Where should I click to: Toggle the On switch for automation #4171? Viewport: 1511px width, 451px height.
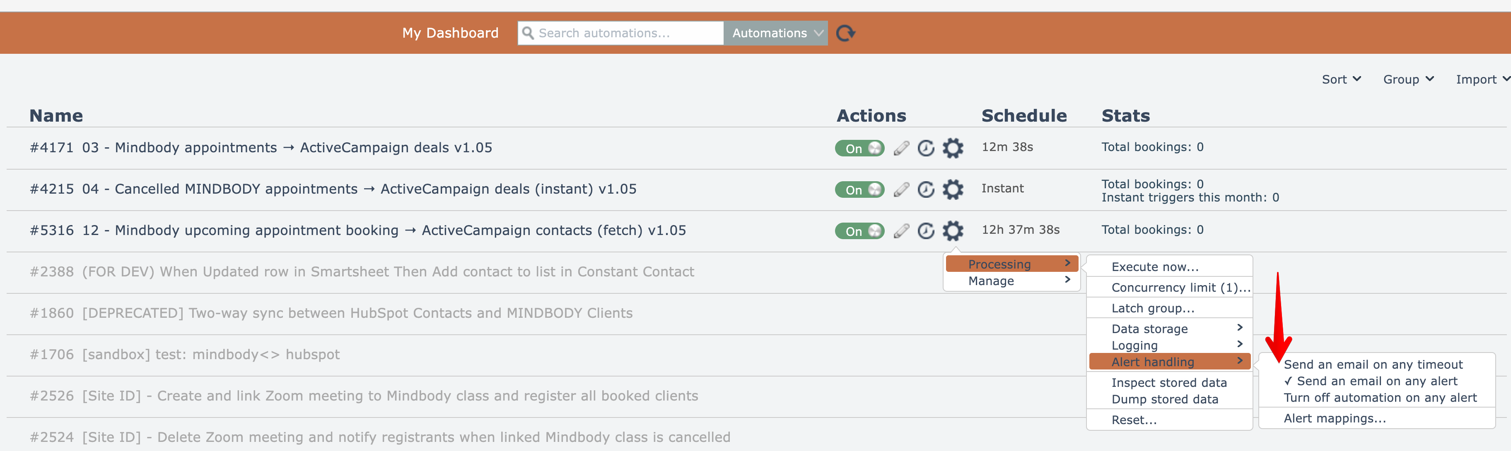coord(859,148)
